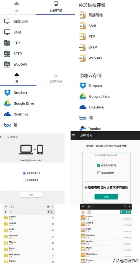
Task: Tap OneDrive icon under 添加云存储
Action: [83, 107]
